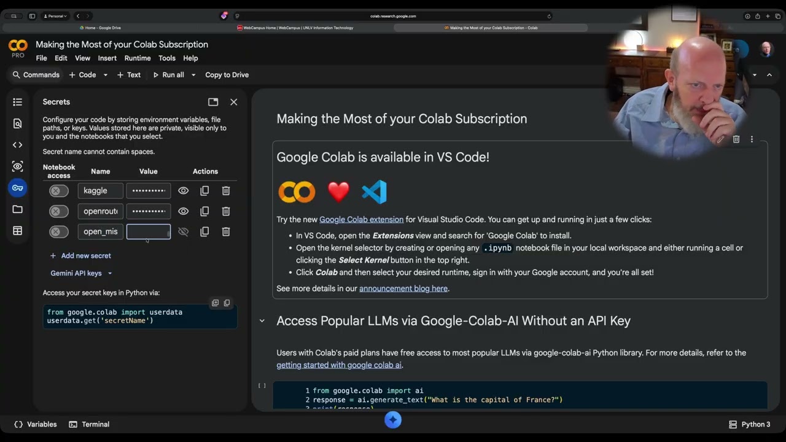
Task: Show the openrouter secret value
Action: point(183,211)
